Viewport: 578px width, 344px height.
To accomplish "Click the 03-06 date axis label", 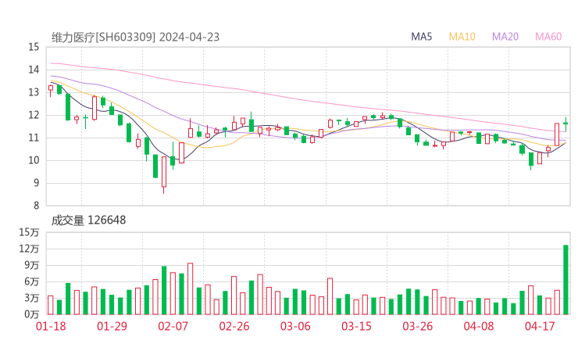I will click(x=295, y=326).
